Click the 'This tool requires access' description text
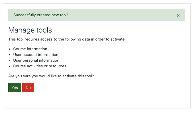 click(x=67, y=39)
